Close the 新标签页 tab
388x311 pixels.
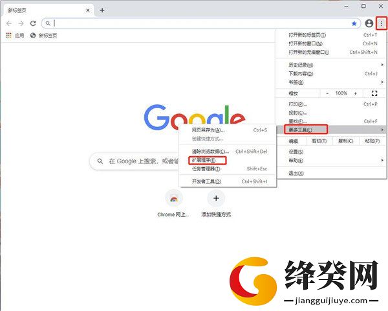tap(88, 10)
